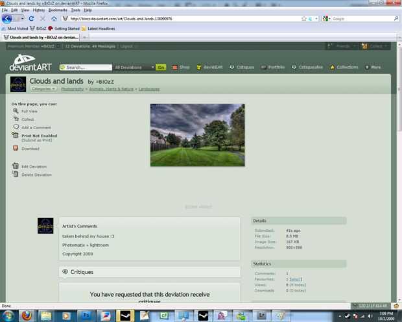Click the Google search input field

[362, 19]
